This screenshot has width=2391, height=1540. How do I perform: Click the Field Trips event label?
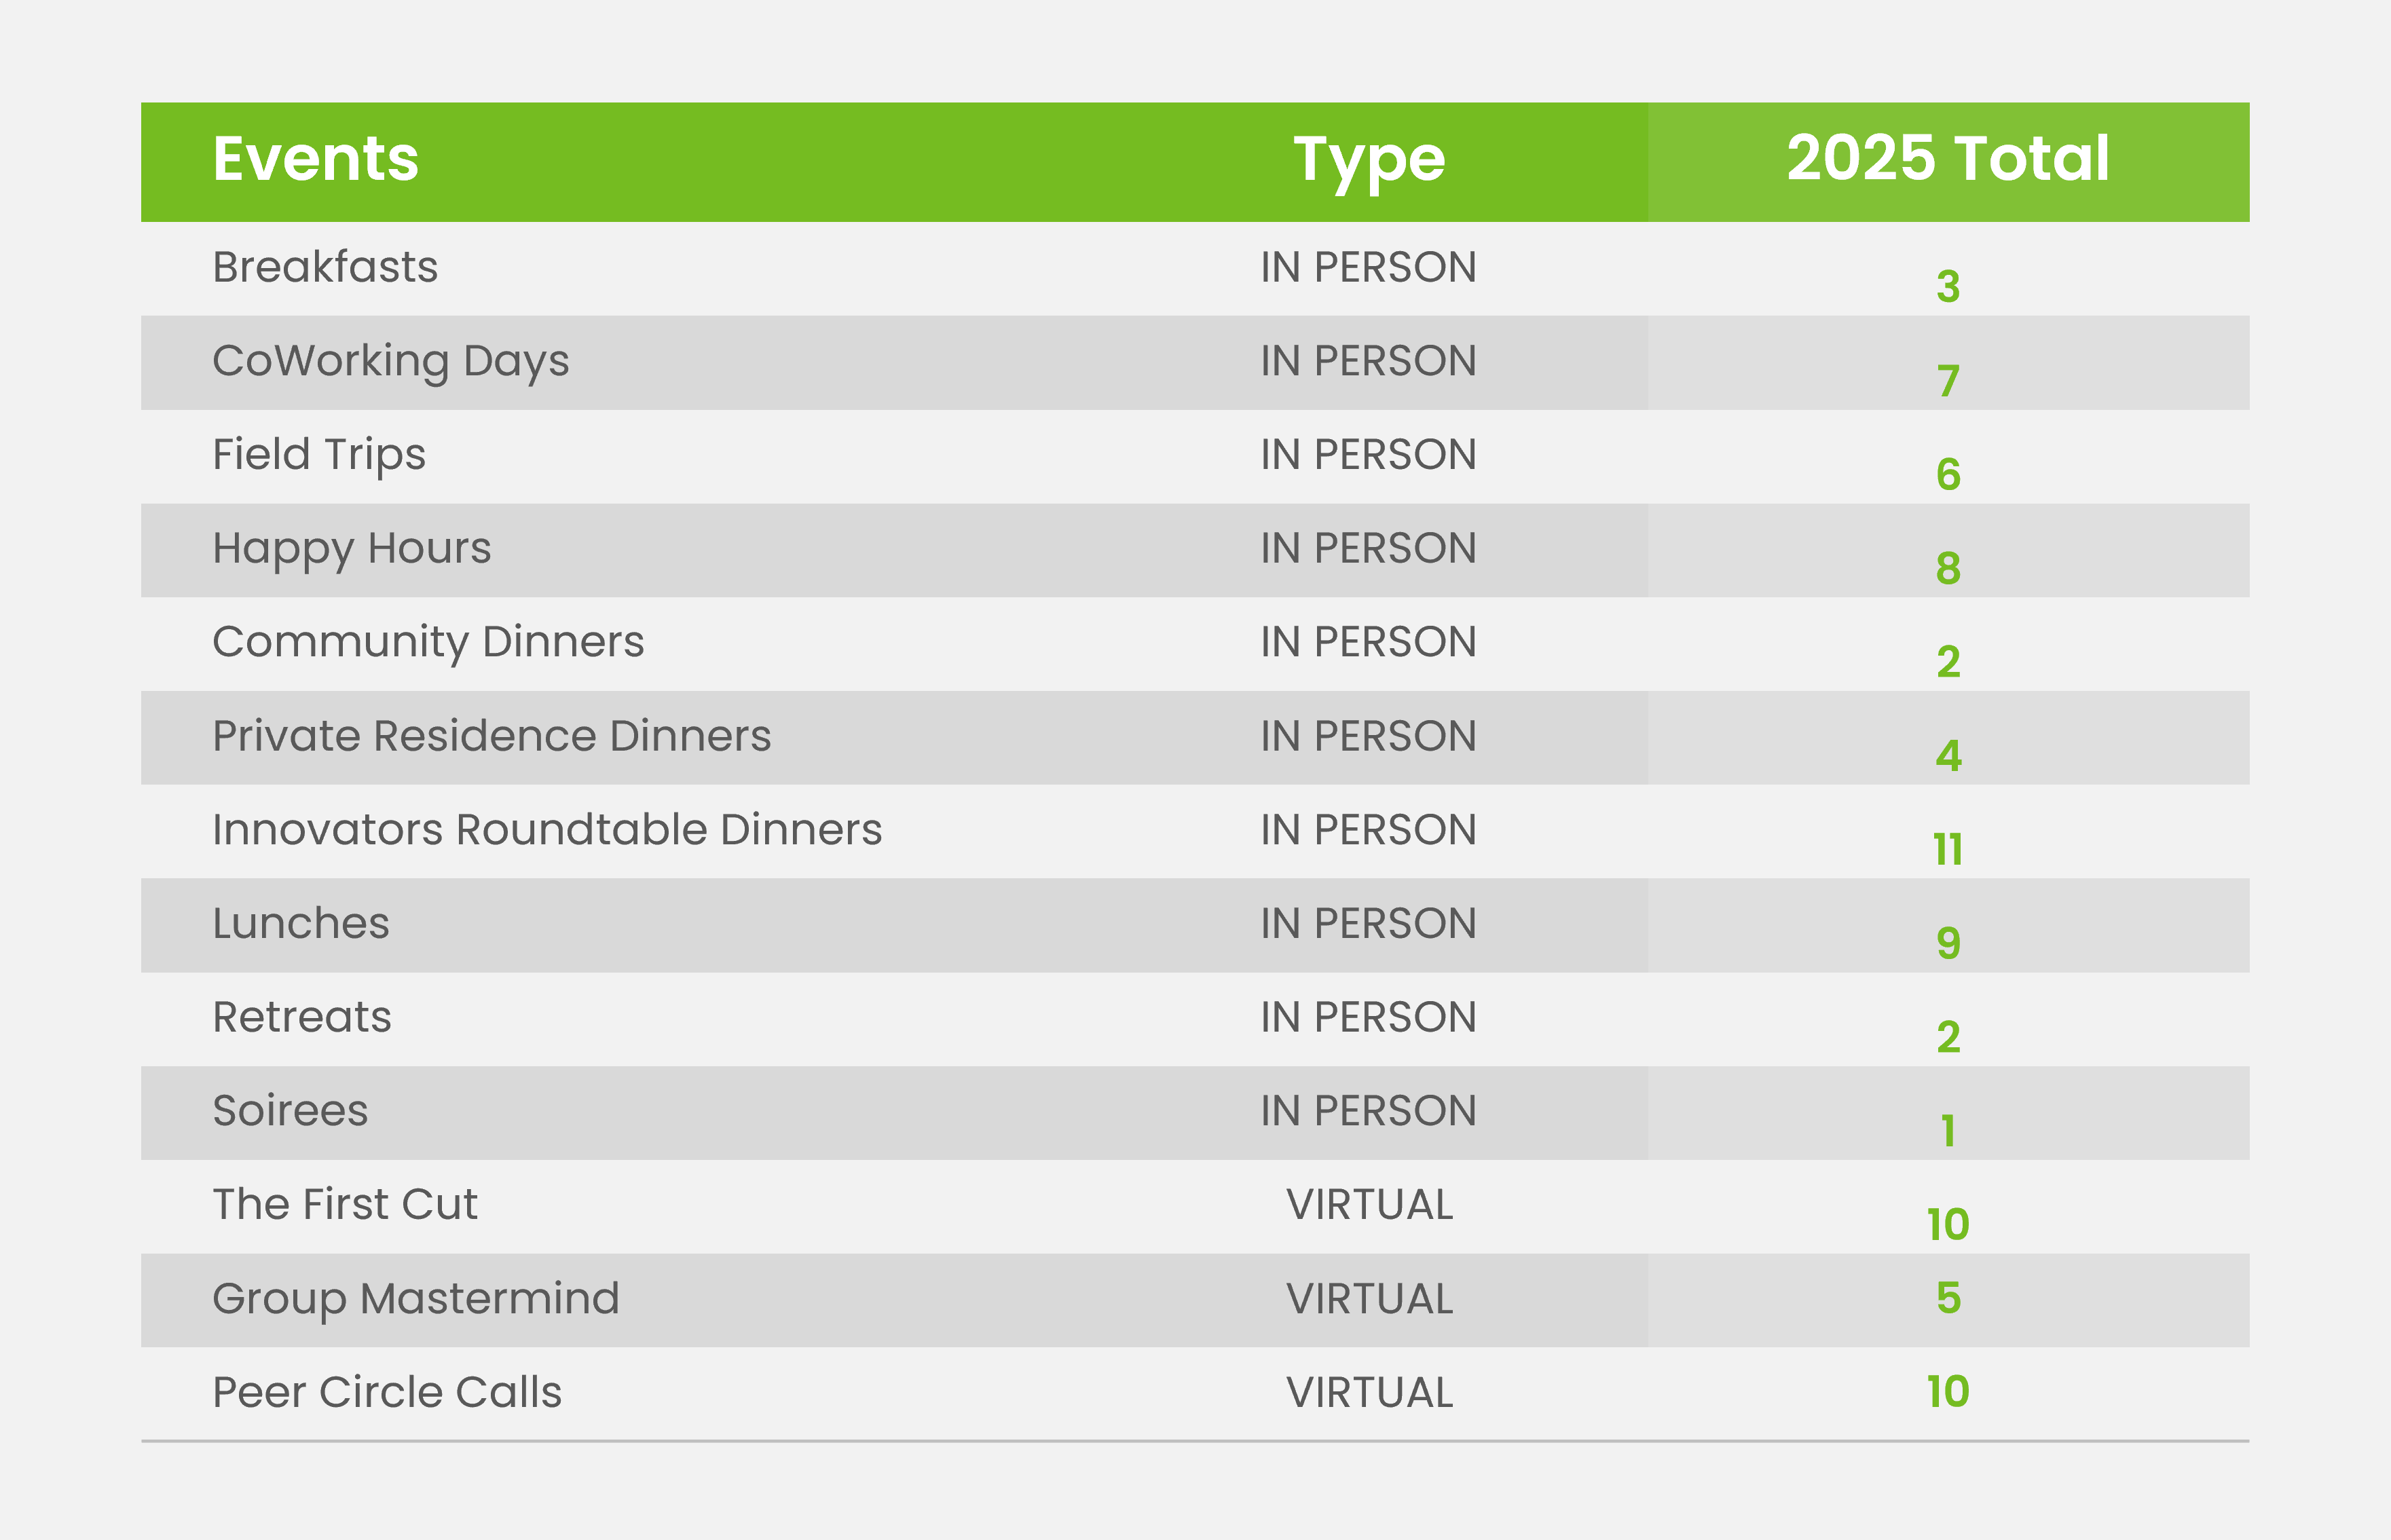[319, 455]
